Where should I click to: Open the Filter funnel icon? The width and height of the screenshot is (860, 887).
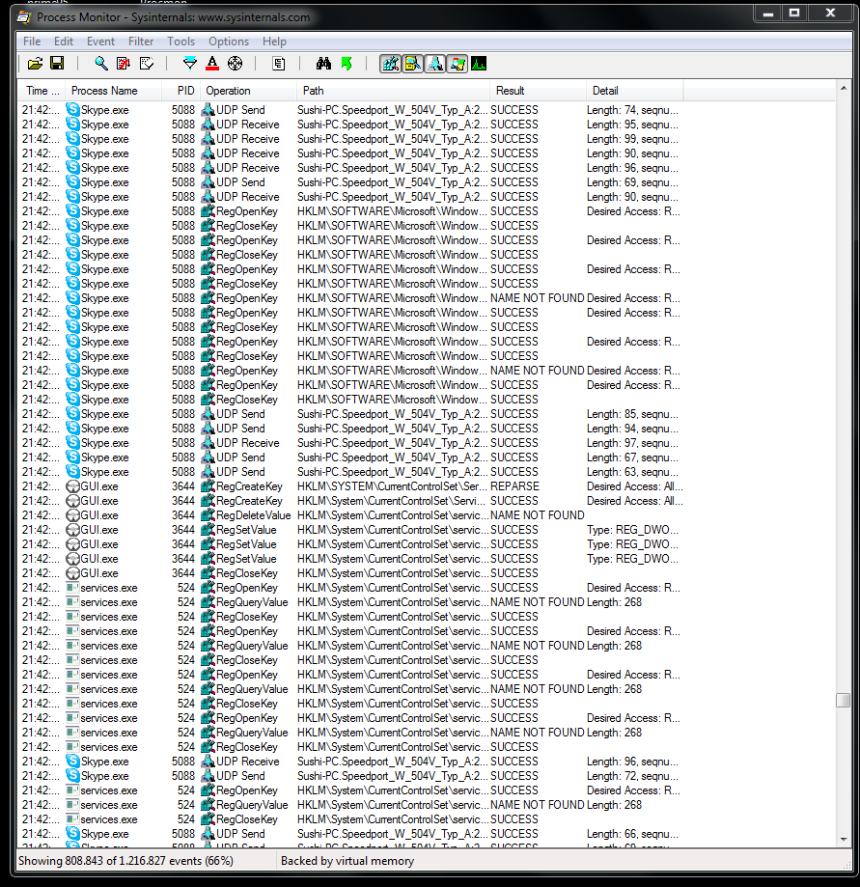(190, 64)
